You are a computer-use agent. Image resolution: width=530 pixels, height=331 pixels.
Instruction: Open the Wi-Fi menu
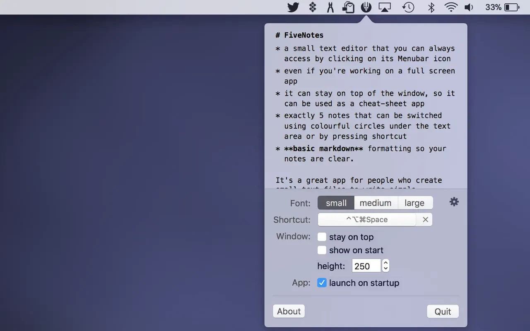pyautogui.click(x=450, y=7)
